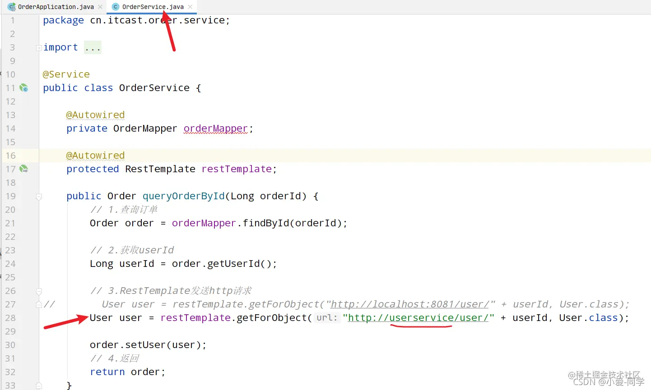Click getUserId call on line 24
The height and width of the screenshot is (390, 651).
pos(233,264)
